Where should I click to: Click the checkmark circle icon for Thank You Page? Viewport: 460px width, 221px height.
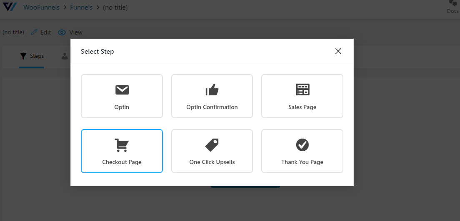302,145
